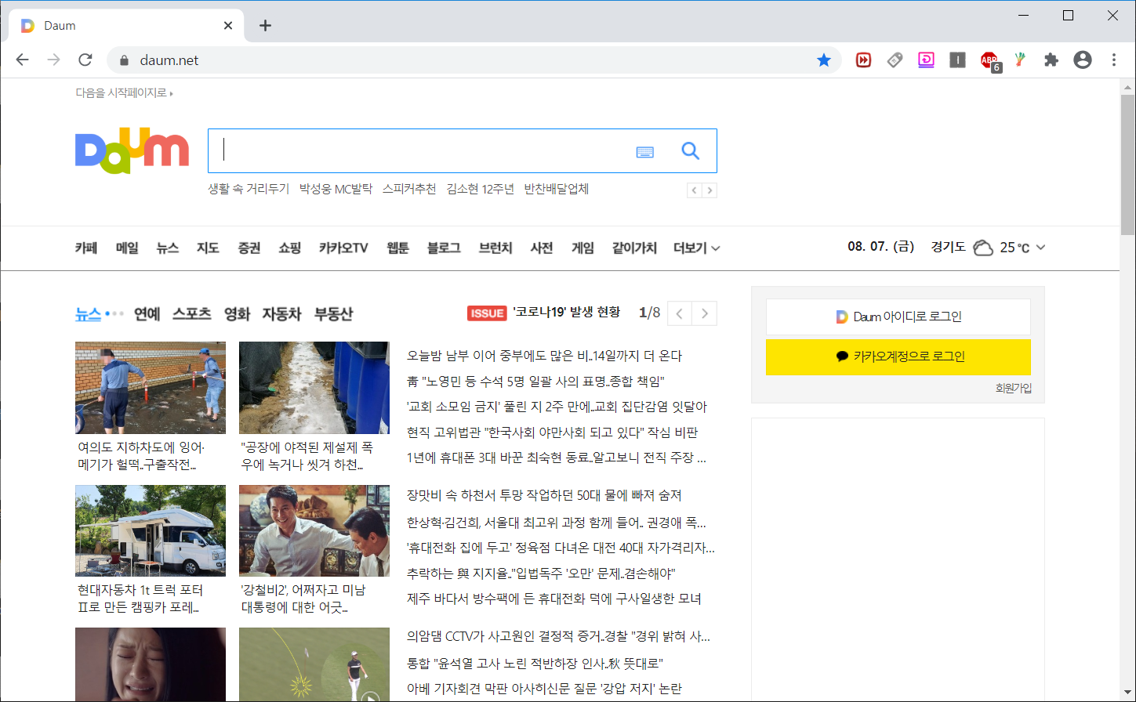Switch to the 부동산 tab
Screen dimensions: 1136x702
(334, 313)
